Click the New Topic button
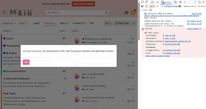Viewport: 206px width, 109px height. click(122, 23)
